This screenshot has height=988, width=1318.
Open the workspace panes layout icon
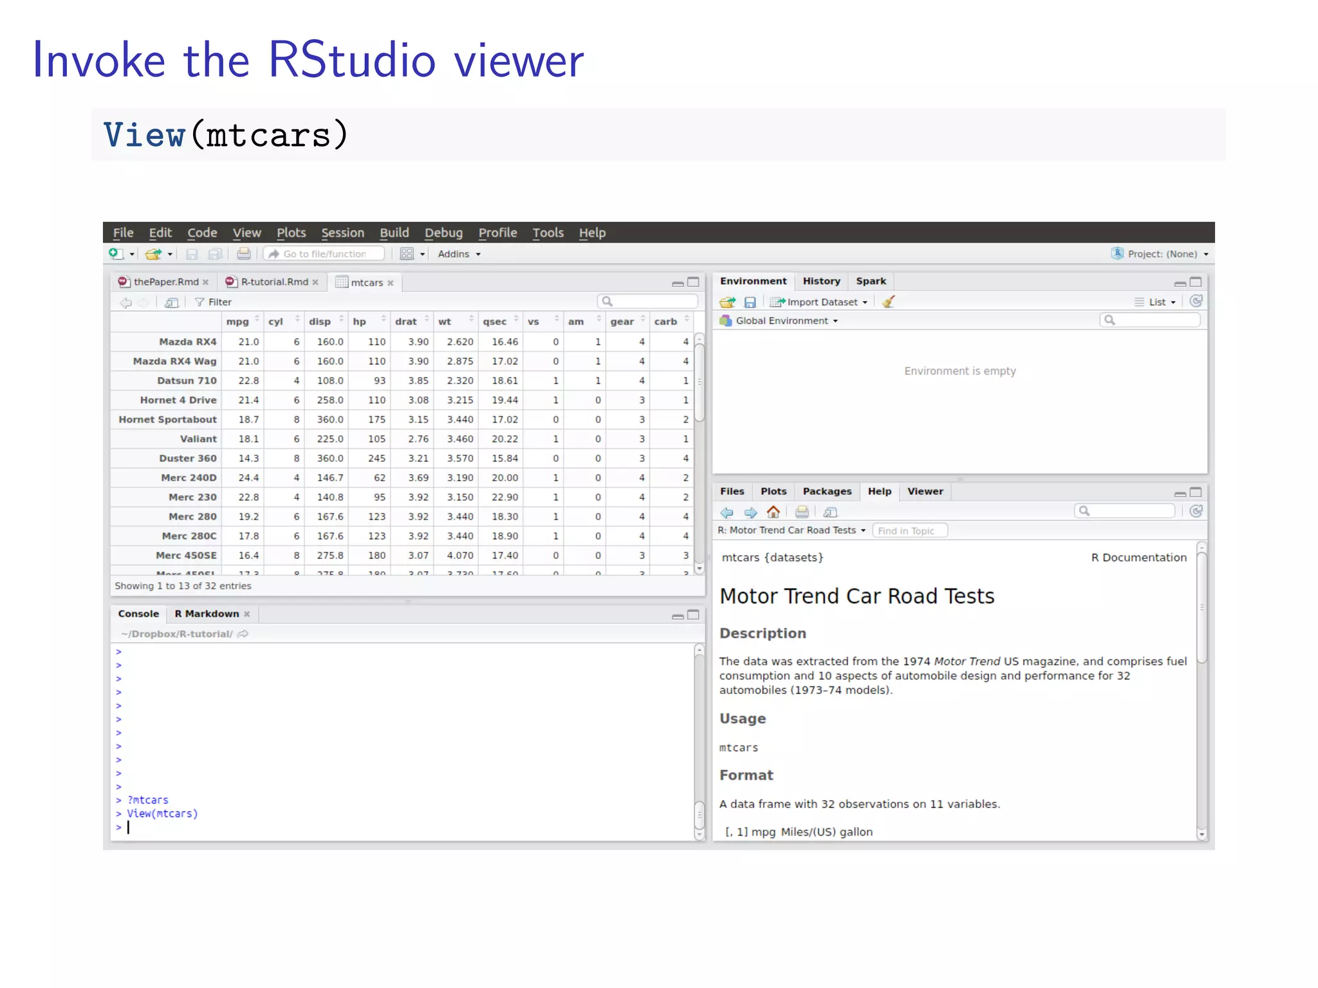(x=407, y=254)
